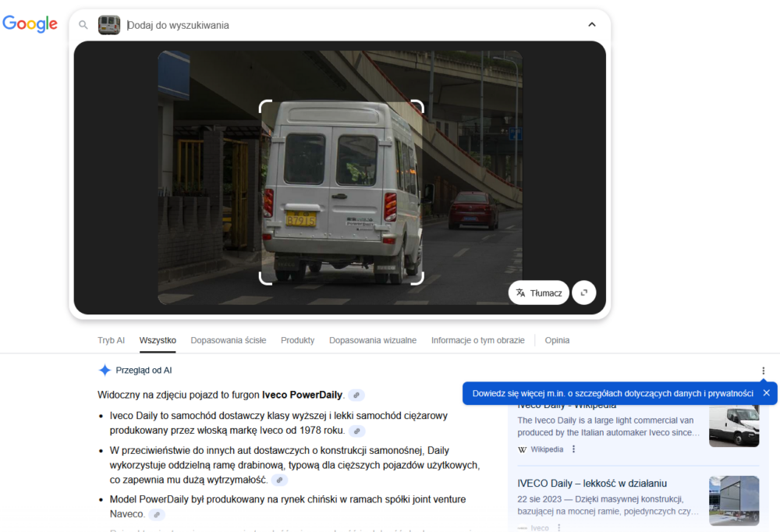This screenshot has height=532, width=780.
Task: Dismiss the blue privacy tooltip
Action: (x=766, y=393)
